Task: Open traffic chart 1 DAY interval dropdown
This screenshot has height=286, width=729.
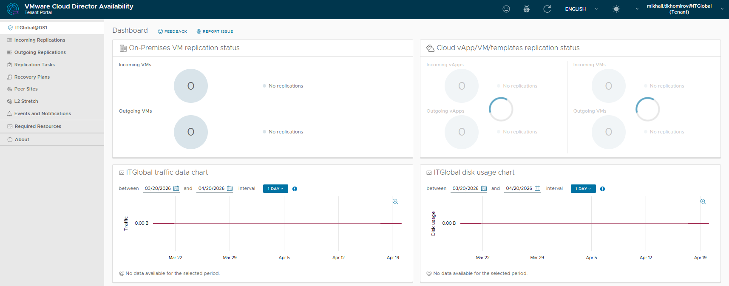Action: tap(275, 189)
